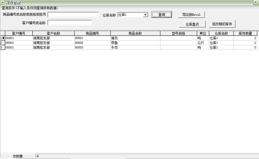Collapse panel with top-right up arrow
This screenshot has height=159, width=259.
point(256,2)
